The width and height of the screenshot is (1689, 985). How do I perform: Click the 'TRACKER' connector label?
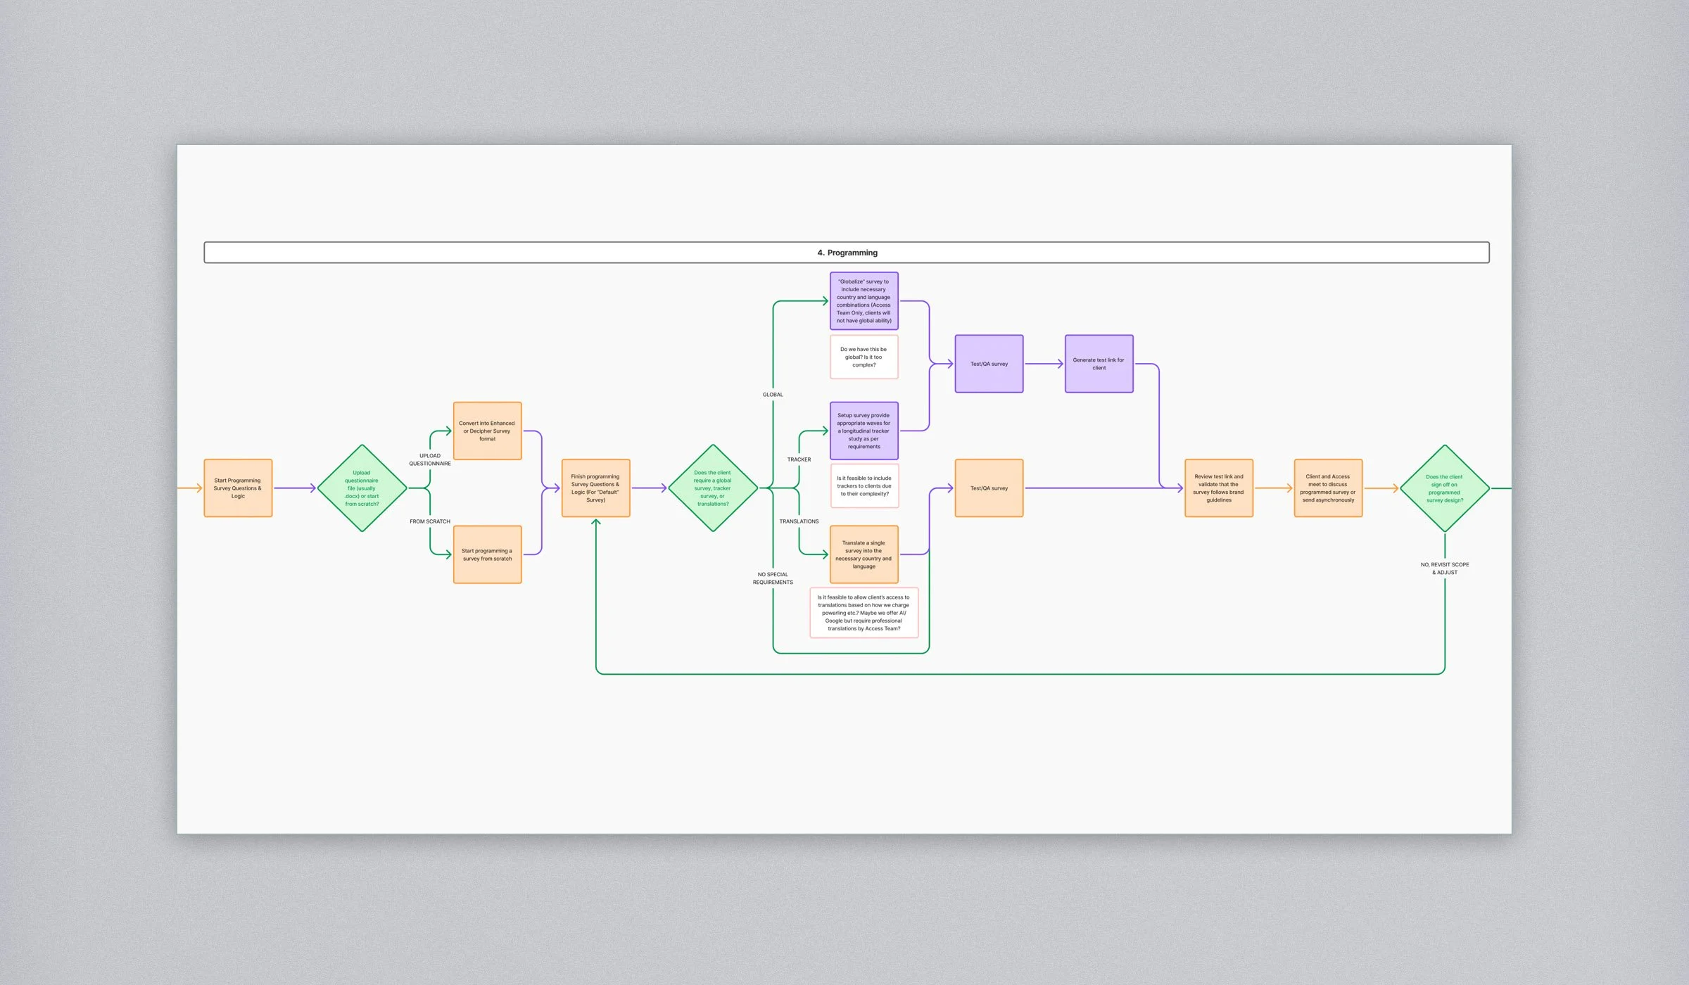[799, 459]
